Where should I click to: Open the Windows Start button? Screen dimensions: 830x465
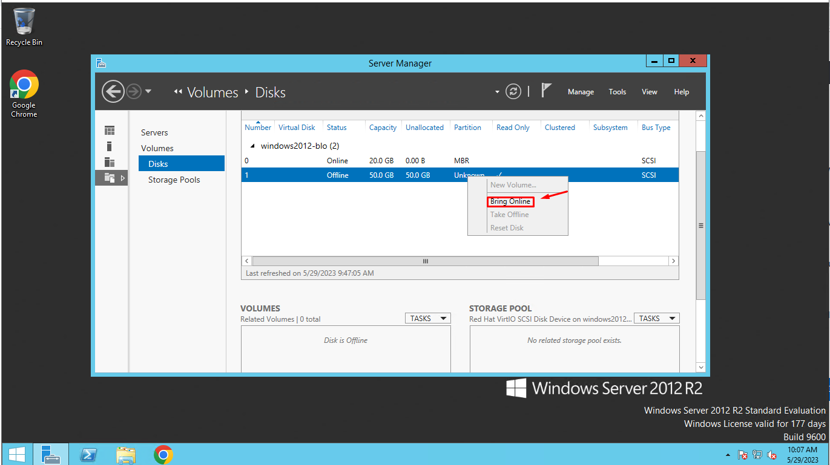click(16, 454)
